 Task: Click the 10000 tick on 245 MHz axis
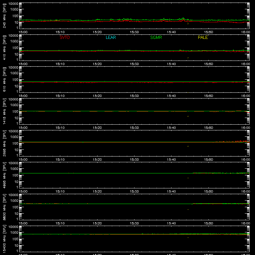(13, 4)
